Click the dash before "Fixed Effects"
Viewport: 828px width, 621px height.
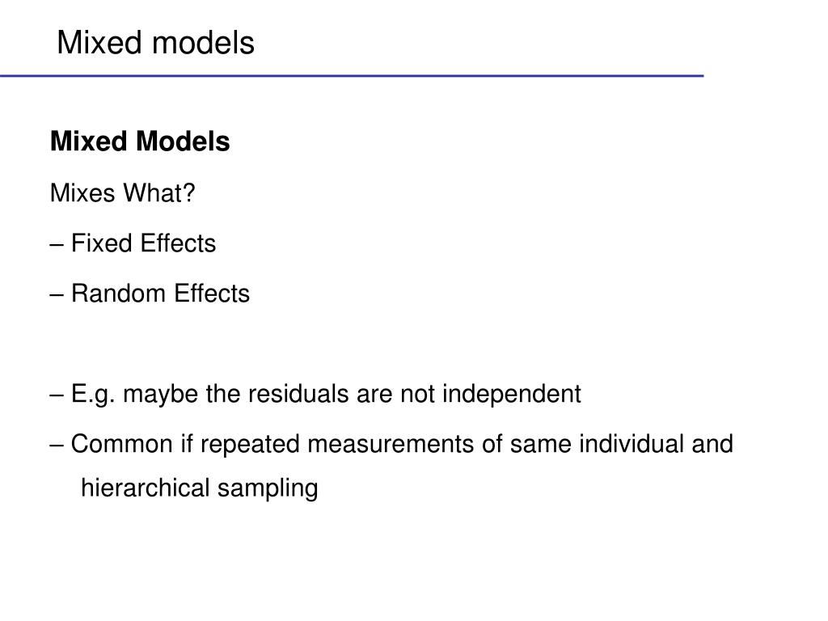coord(57,244)
